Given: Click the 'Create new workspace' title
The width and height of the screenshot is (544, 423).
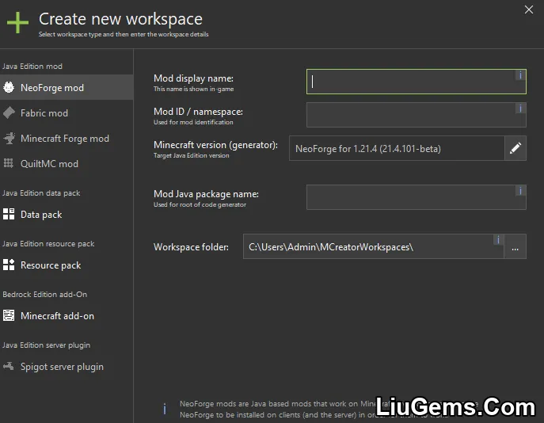Looking at the screenshot, I should (x=120, y=19).
